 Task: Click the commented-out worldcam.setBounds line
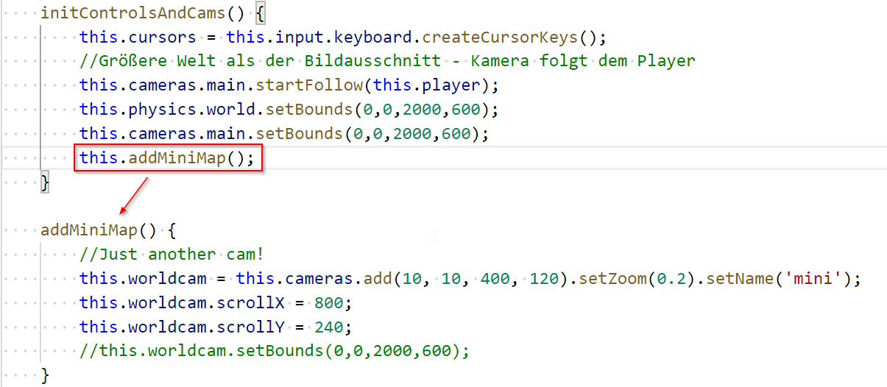point(274,351)
